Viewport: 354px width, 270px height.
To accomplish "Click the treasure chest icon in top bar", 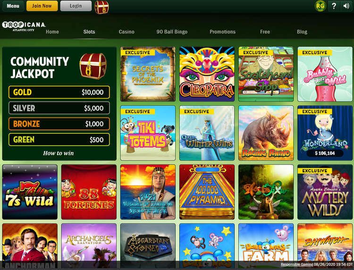I will (101, 7).
